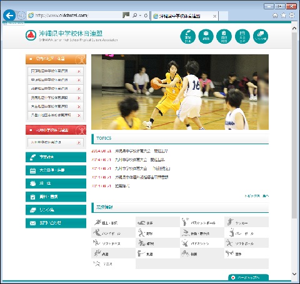Open sixth district association link in orange list
The image size is (300, 284).
[x=56, y=115]
